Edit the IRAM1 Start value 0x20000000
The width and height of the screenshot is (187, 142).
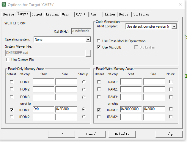(131, 109)
